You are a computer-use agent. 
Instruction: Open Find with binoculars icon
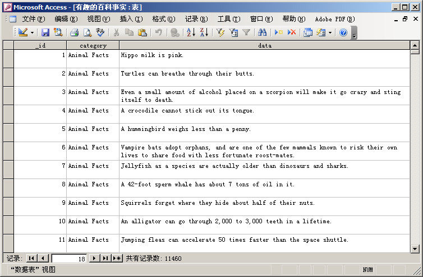click(262, 32)
